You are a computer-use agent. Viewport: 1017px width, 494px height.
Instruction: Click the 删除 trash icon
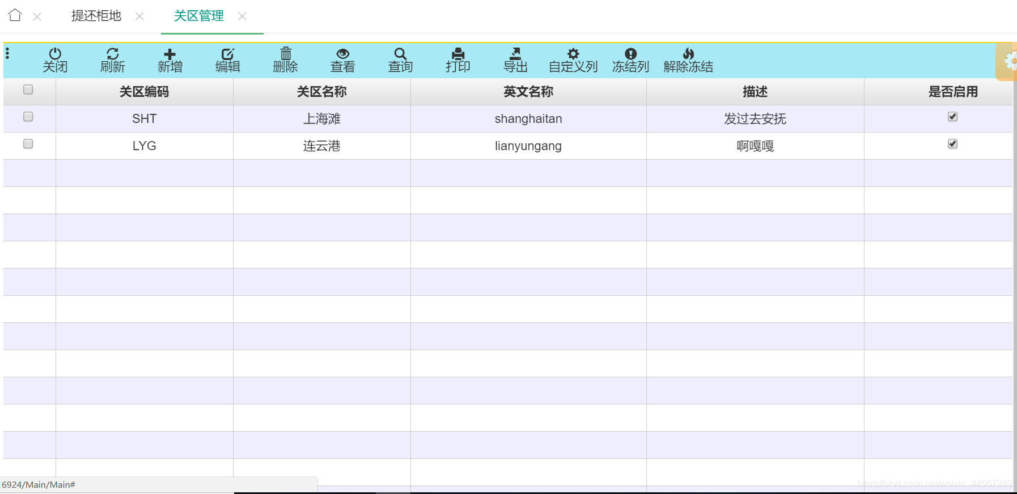[286, 54]
